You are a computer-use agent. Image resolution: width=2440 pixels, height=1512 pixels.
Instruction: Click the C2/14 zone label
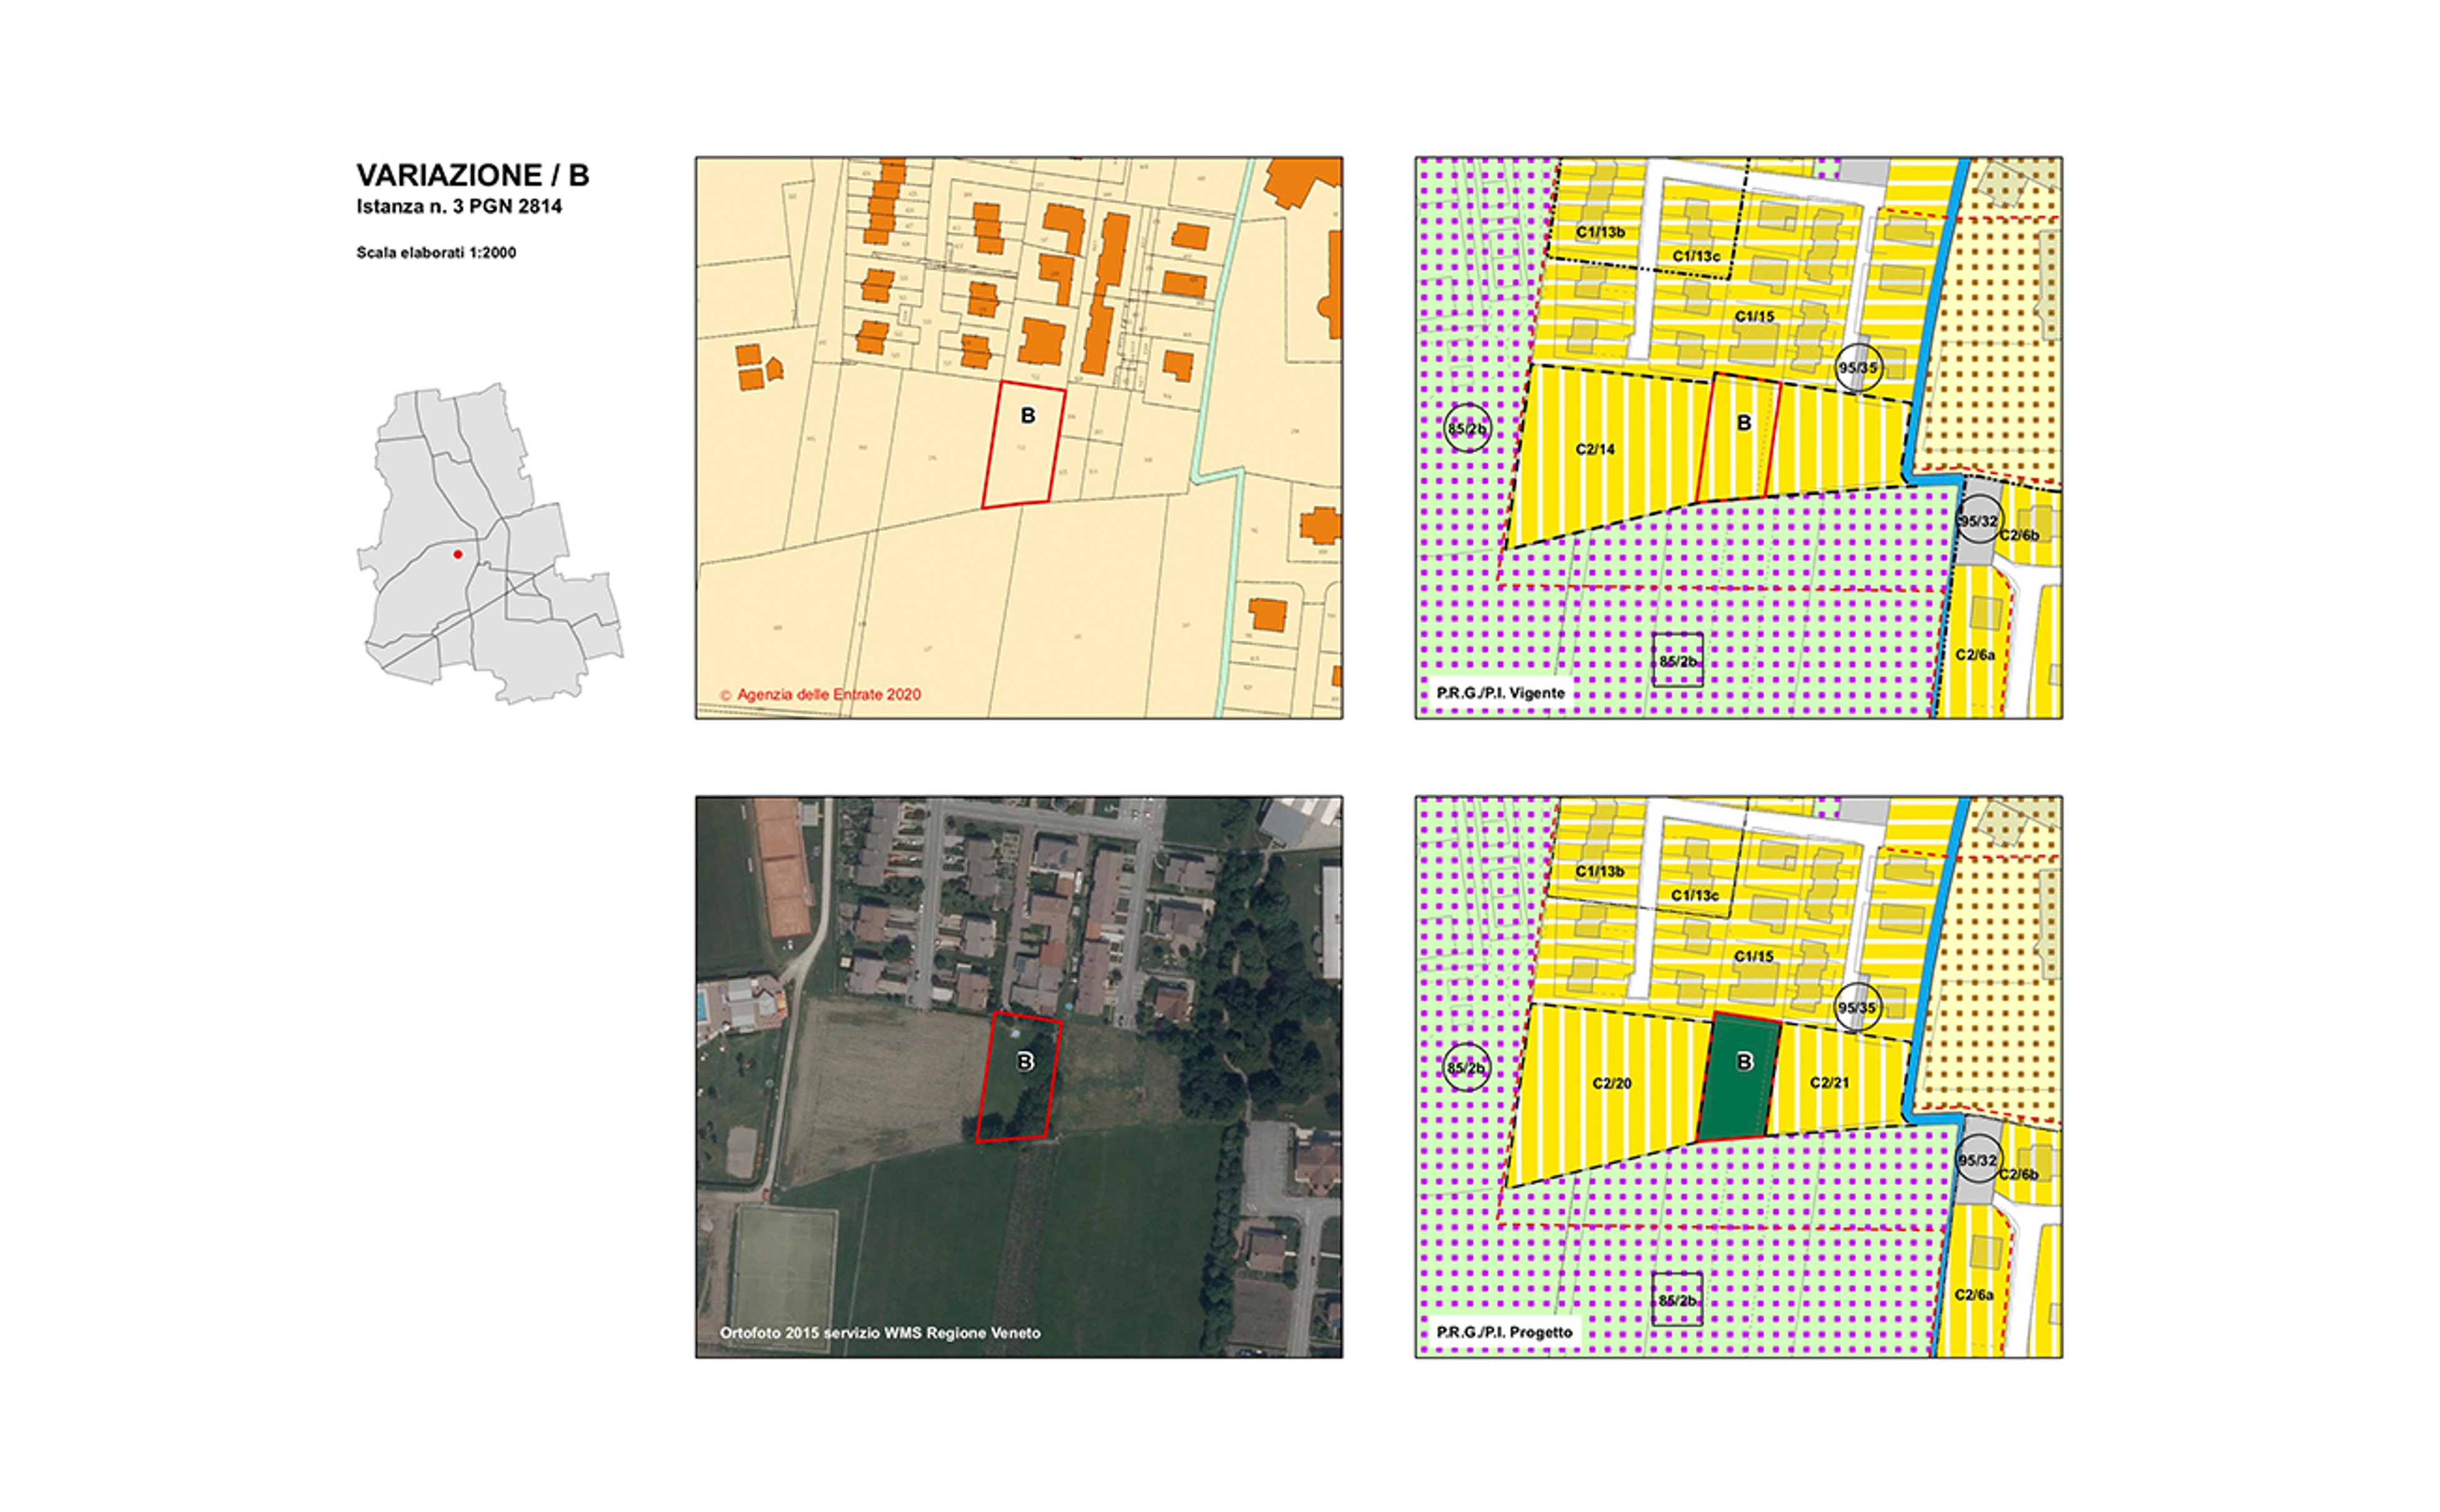[1595, 449]
